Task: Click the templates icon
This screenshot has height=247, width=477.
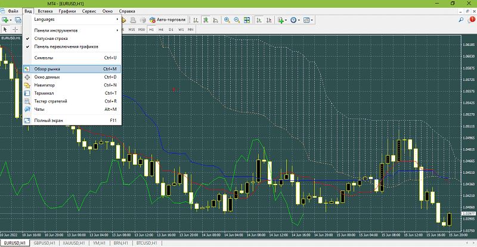Action: 306,20
